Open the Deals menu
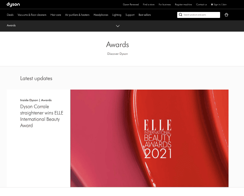Image resolution: width=244 pixels, height=196 pixels. [x=10, y=15]
